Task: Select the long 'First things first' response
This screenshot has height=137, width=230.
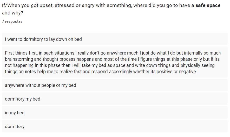Action: click(115, 62)
